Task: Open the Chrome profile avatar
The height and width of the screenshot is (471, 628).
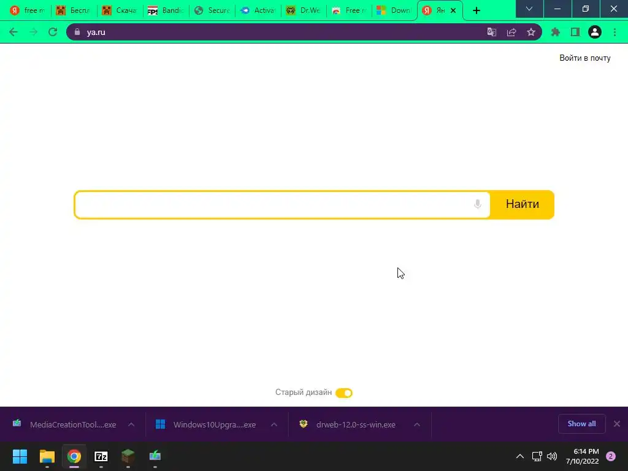Action: (x=595, y=32)
